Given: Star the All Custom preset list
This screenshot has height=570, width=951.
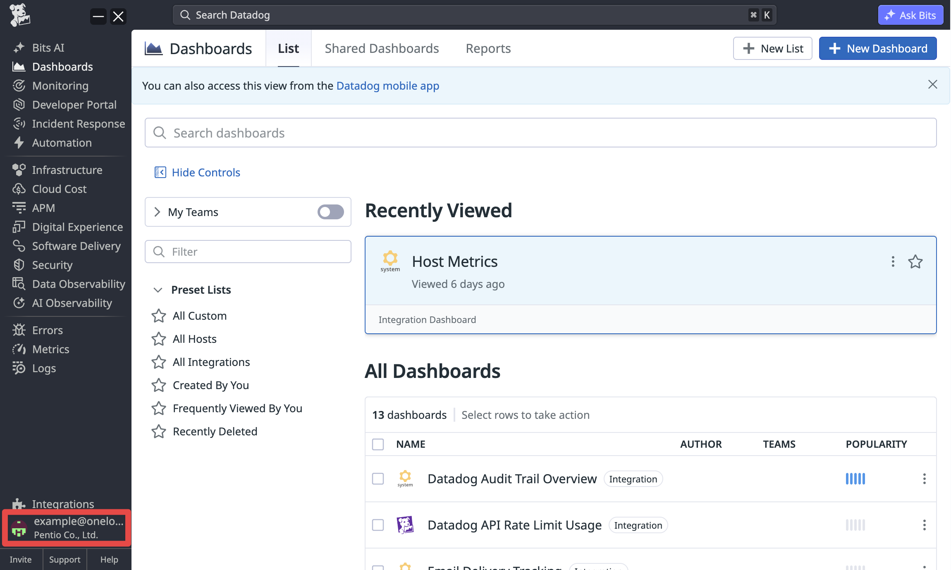Looking at the screenshot, I should pyautogui.click(x=159, y=316).
